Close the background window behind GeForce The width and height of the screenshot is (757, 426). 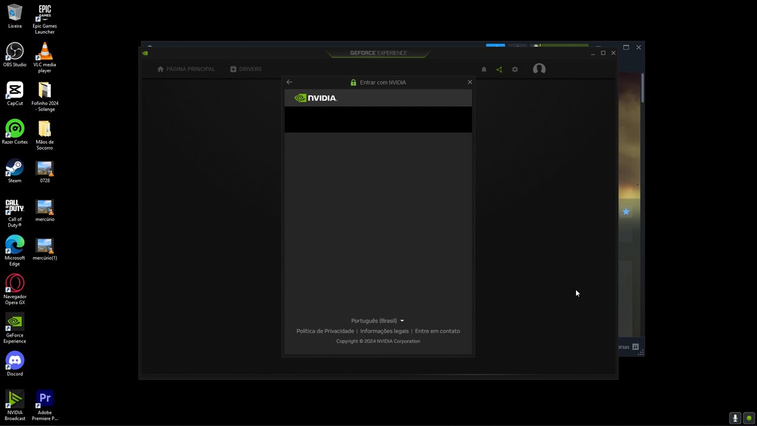(638, 47)
